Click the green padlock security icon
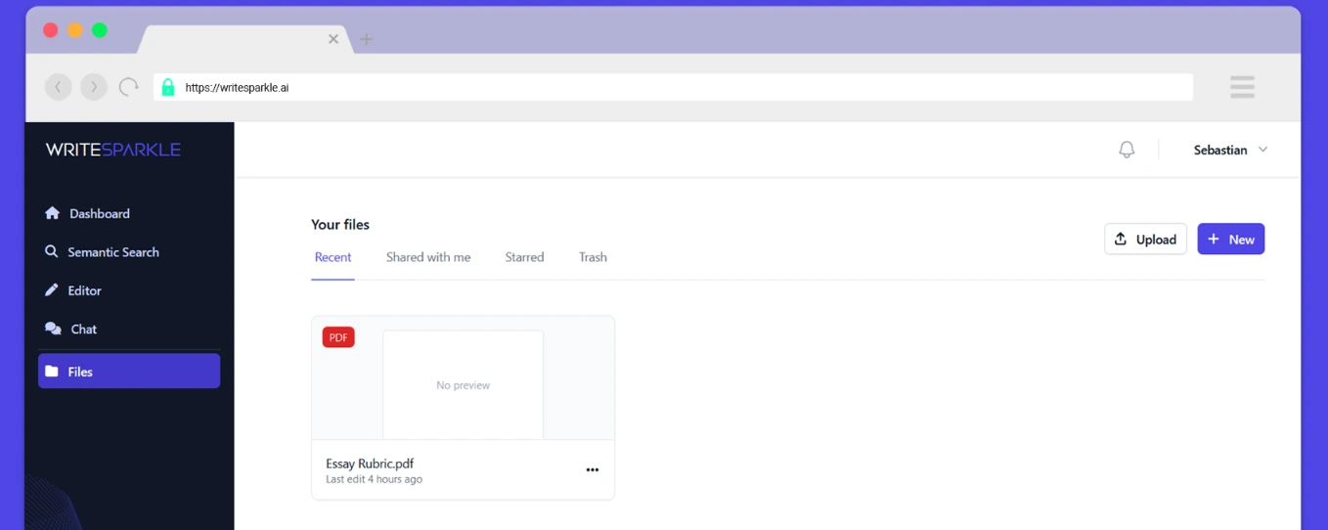The image size is (1328, 530). pyautogui.click(x=167, y=87)
